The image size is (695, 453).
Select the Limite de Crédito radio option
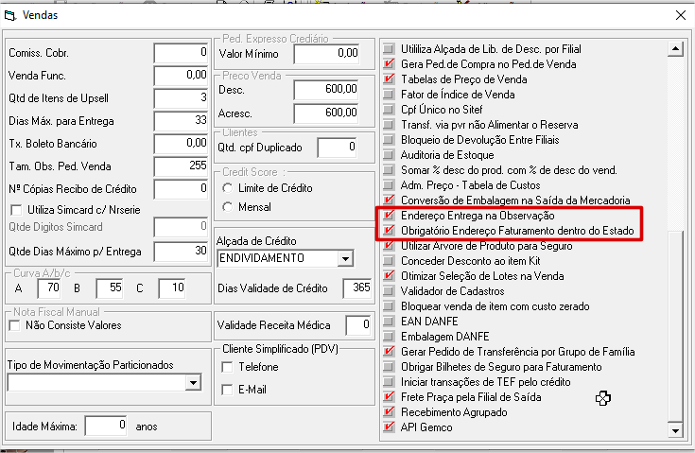(x=228, y=189)
